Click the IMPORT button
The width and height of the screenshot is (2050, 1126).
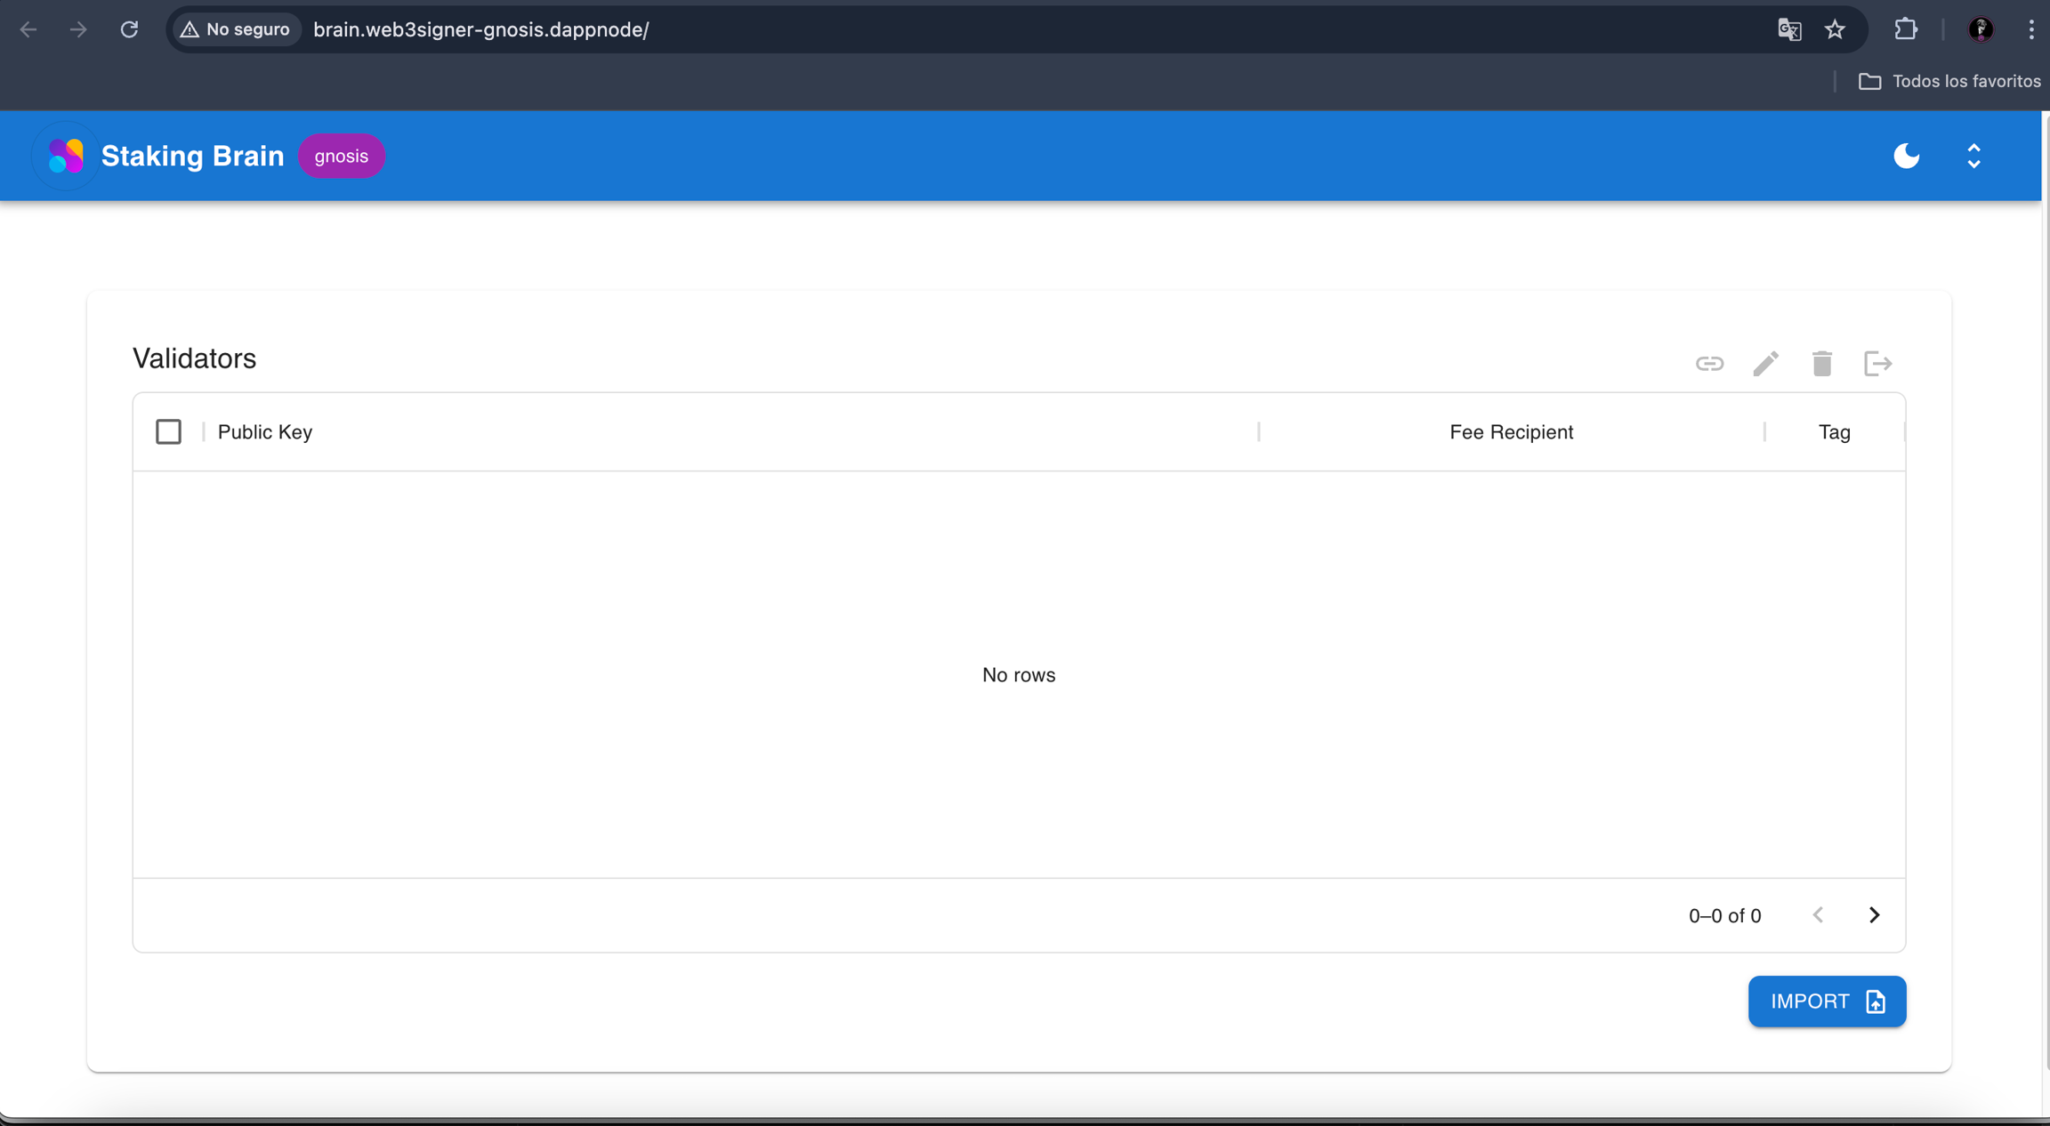(x=1827, y=1001)
